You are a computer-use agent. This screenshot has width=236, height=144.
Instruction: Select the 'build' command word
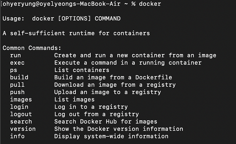[19, 77]
